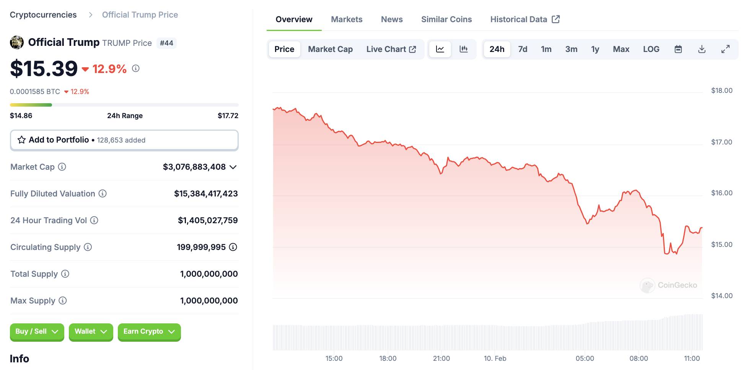Click the $1,405,027,759 trading volume value

208,221
